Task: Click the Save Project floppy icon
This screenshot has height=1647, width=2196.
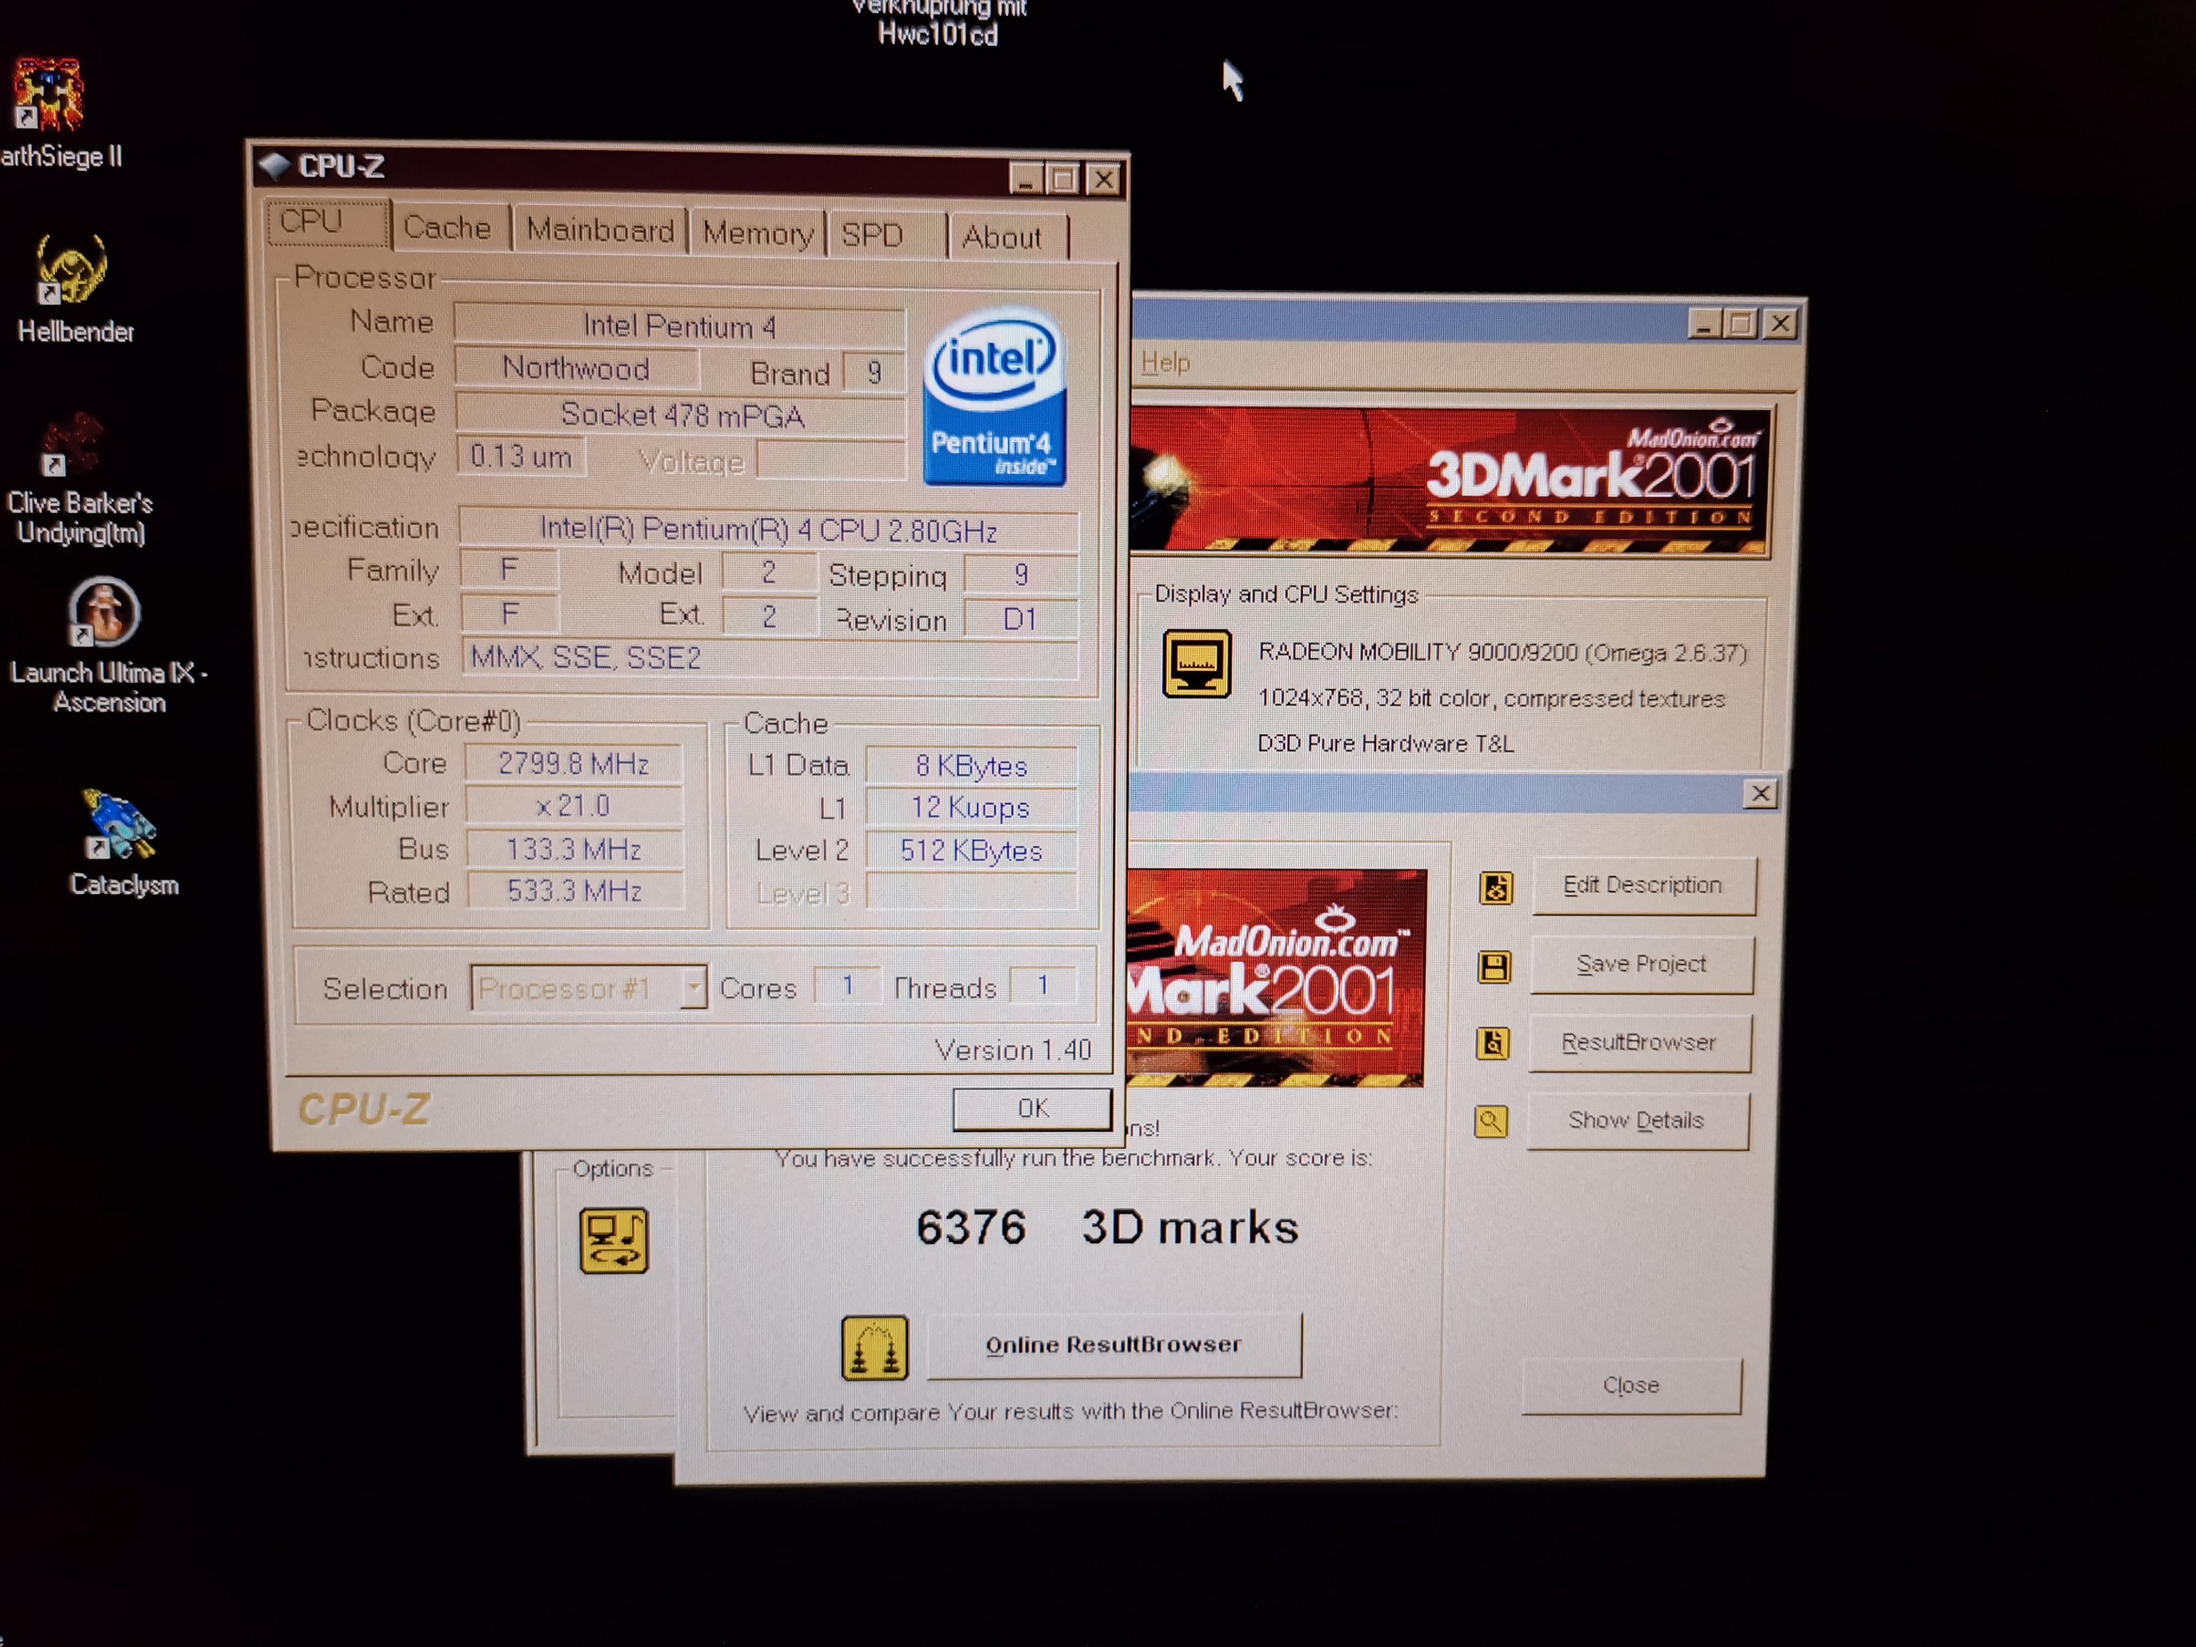Action: click(x=1494, y=966)
